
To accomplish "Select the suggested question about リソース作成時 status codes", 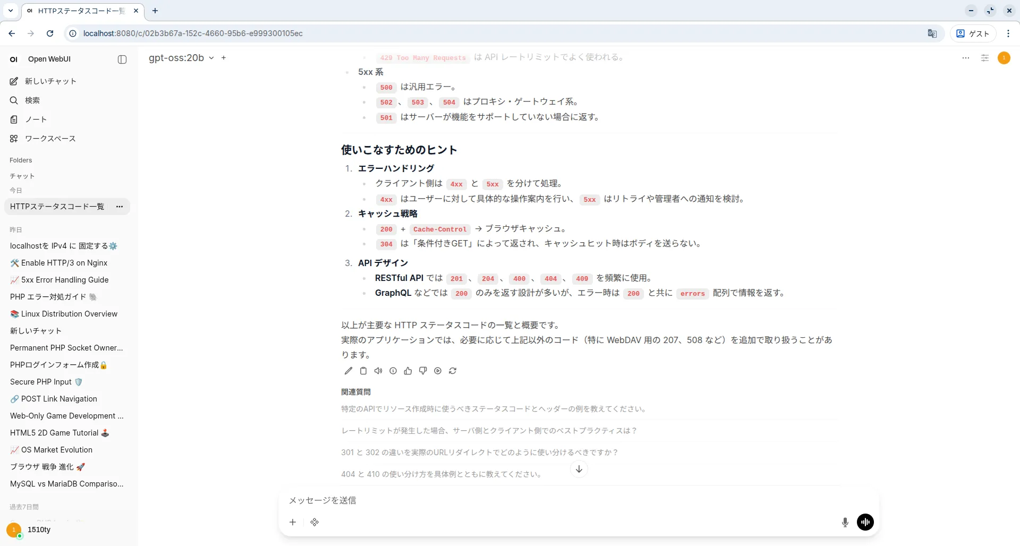I will [590, 409].
